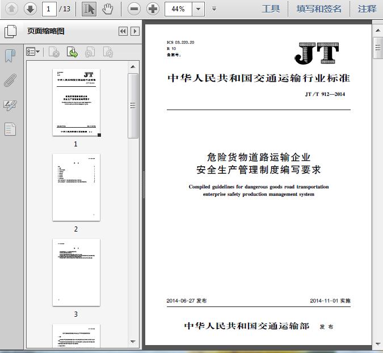Zoom out with the minus button
The image size is (383, 353).
pyautogui.click(x=134, y=9)
